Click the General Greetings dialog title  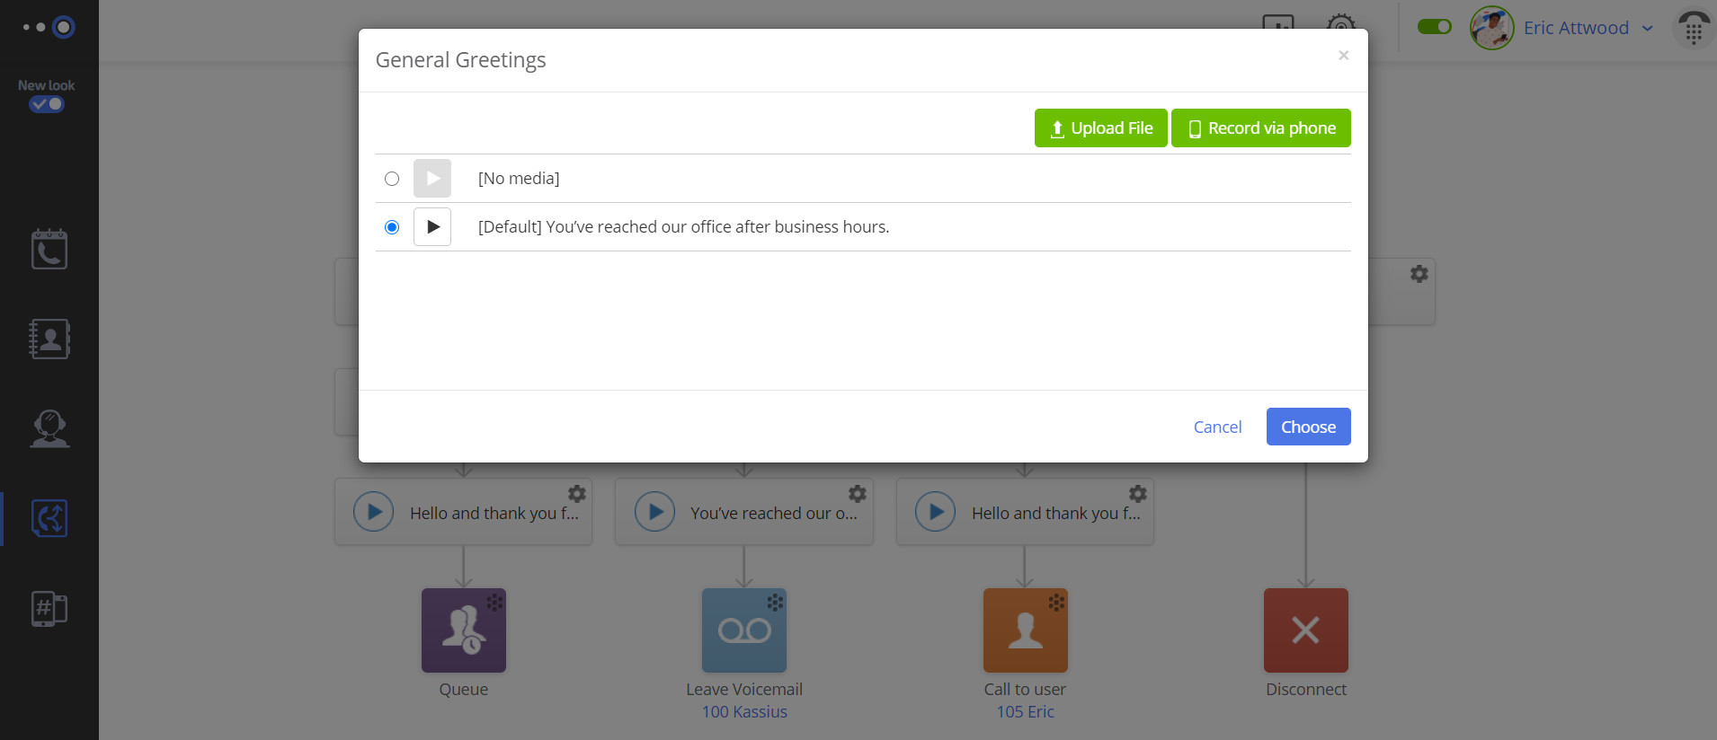460,60
